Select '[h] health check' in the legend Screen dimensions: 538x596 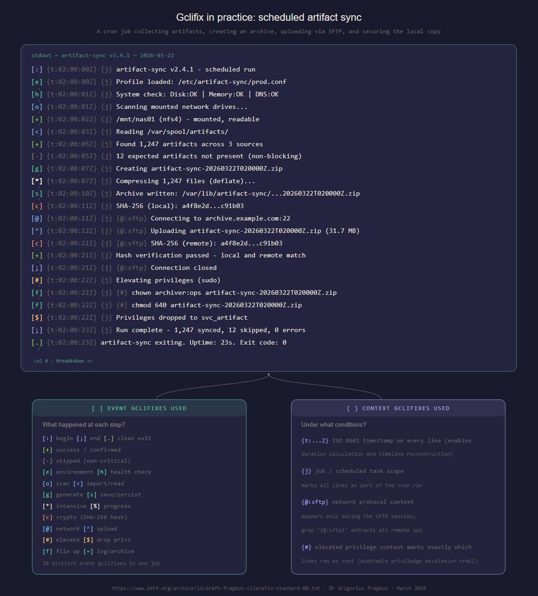pyautogui.click(x=124, y=472)
